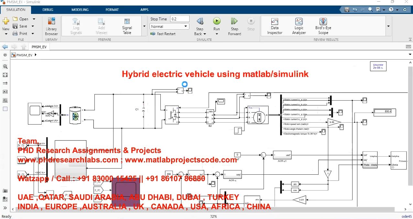Click the Hide/Show Model Browser icon
The width and height of the screenshot is (413, 219).
point(5,55)
